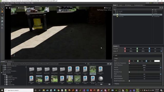
Task: Open the Content browser filter icon
Action: pyautogui.click(x=108, y=64)
